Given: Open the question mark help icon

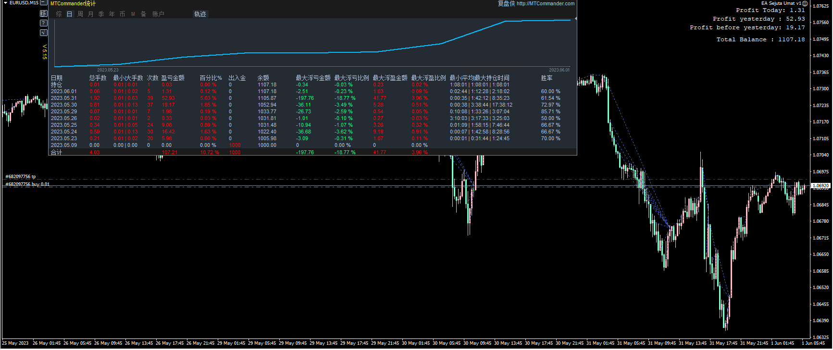Looking at the screenshot, I should coord(43,23).
